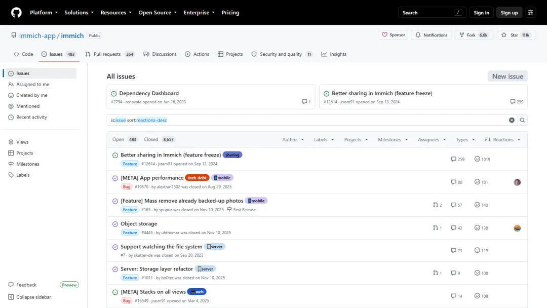The width and height of the screenshot is (547, 308).
Task: Open the immich-app owner link
Action: (x=37, y=35)
